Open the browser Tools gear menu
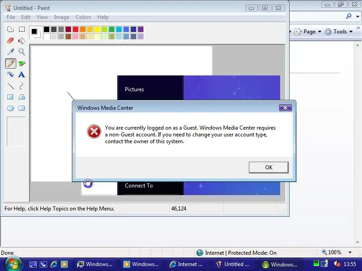This screenshot has height=271, width=362. coord(338,32)
